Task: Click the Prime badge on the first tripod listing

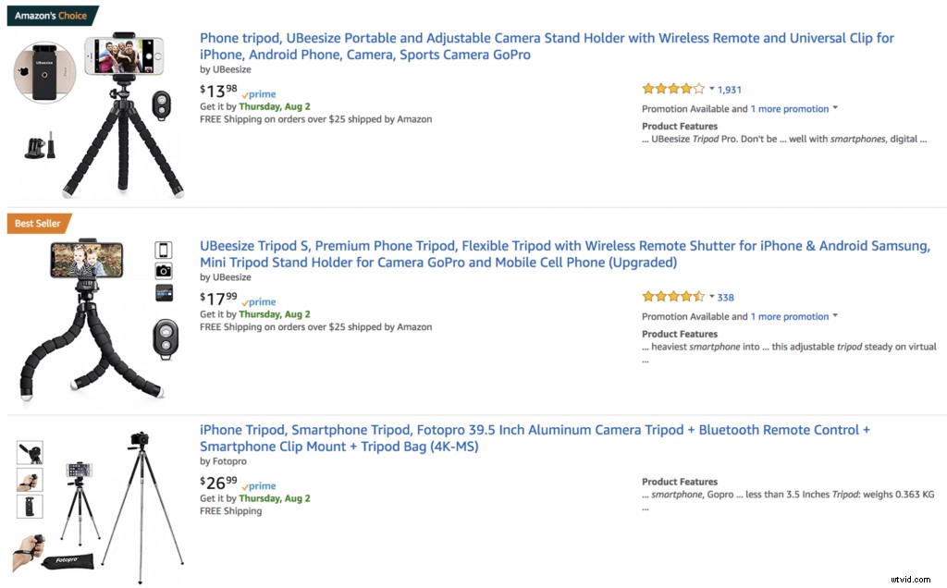Action: pyautogui.click(x=258, y=93)
